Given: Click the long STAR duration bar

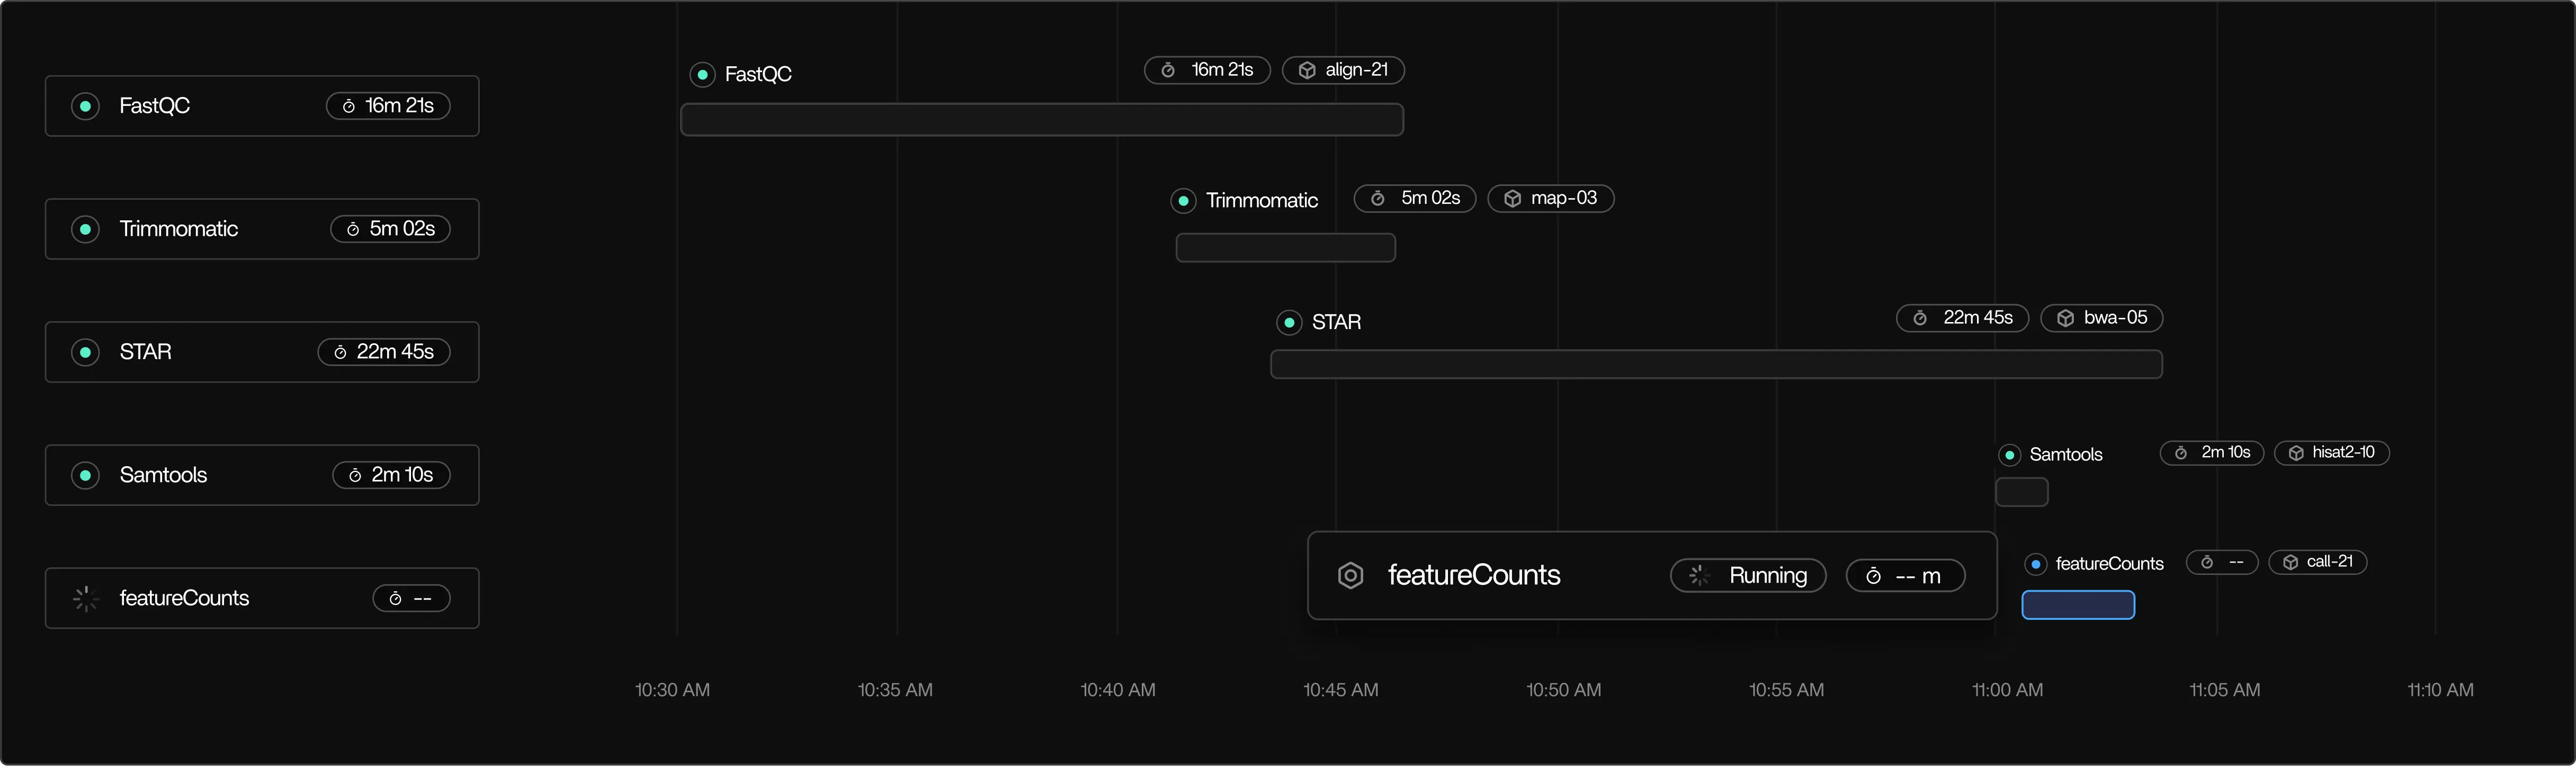Looking at the screenshot, I should [x=1716, y=364].
